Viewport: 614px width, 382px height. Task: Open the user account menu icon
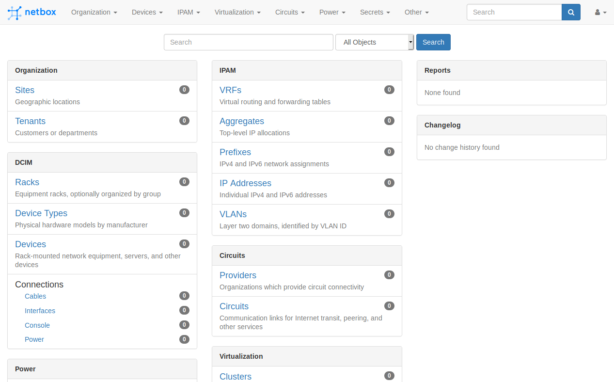pyautogui.click(x=599, y=12)
